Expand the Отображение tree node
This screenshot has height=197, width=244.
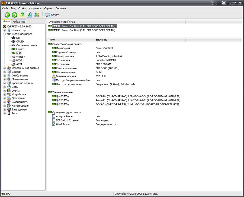point(5,76)
